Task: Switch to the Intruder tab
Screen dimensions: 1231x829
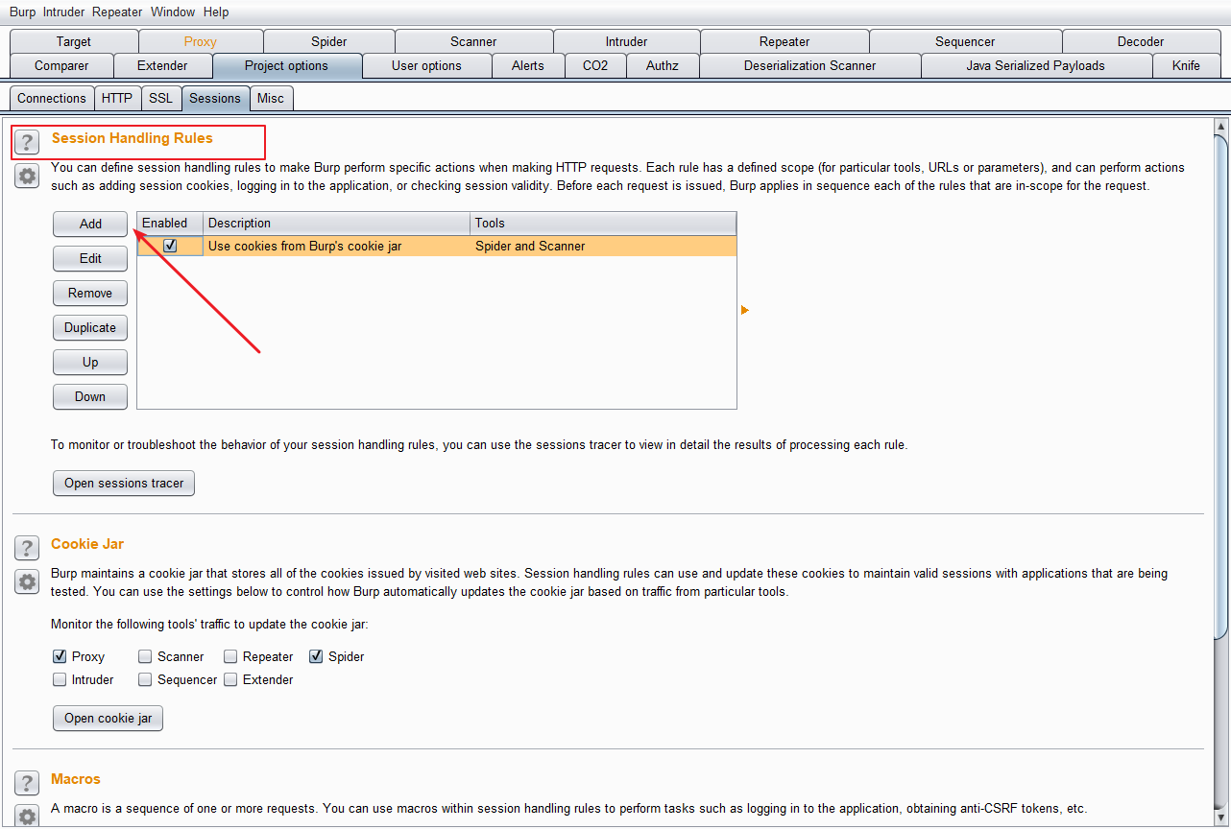Action: point(626,41)
